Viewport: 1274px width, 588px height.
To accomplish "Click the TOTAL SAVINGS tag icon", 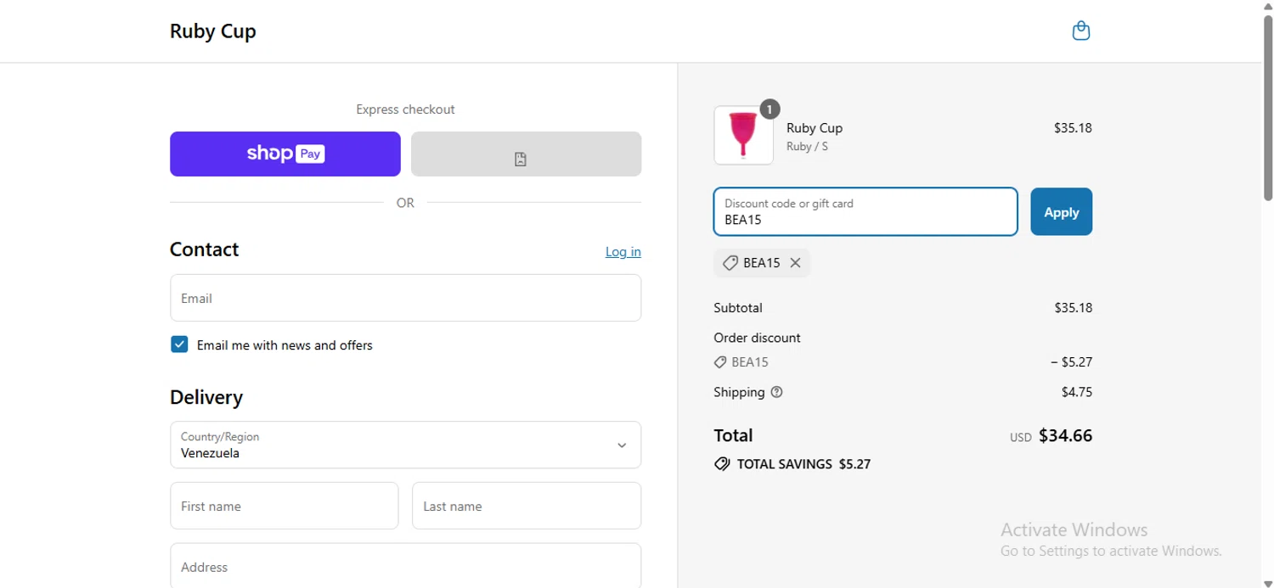I will [722, 464].
